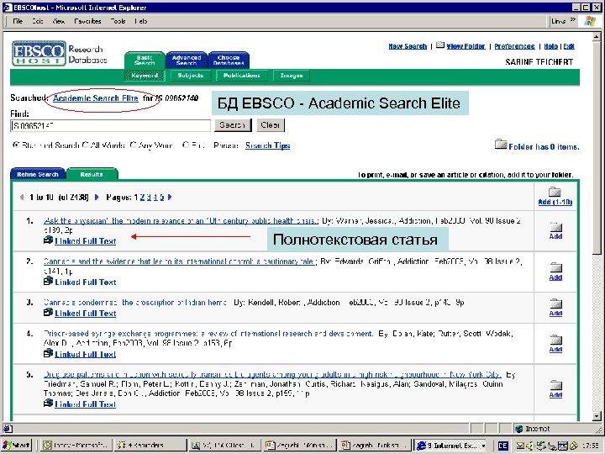Switch to the Refine Search tab
The height and width of the screenshot is (454, 605).
click(38, 174)
